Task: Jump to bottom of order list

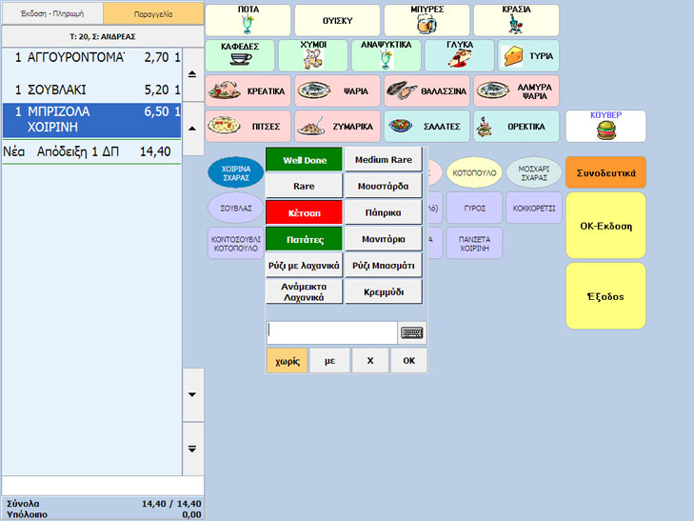Action: coord(192,449)
